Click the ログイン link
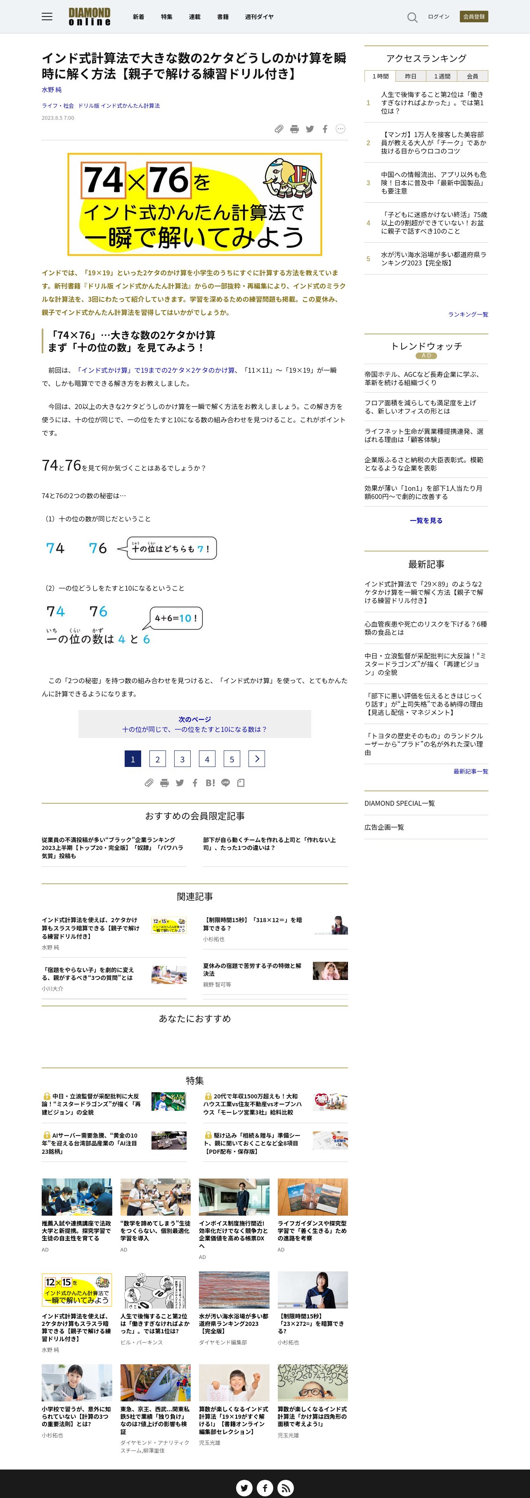 pos(439,17)
